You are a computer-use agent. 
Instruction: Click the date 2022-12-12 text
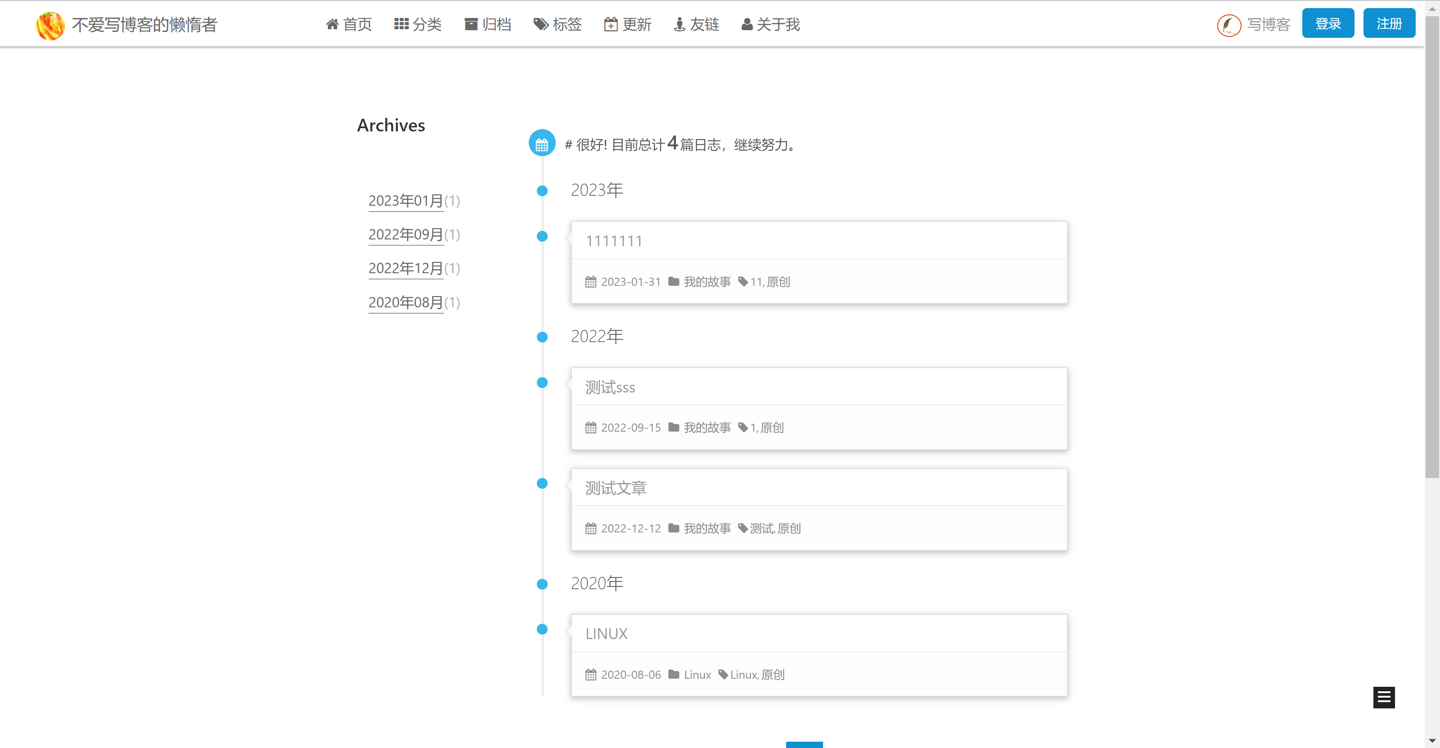[x=630, y=528]
